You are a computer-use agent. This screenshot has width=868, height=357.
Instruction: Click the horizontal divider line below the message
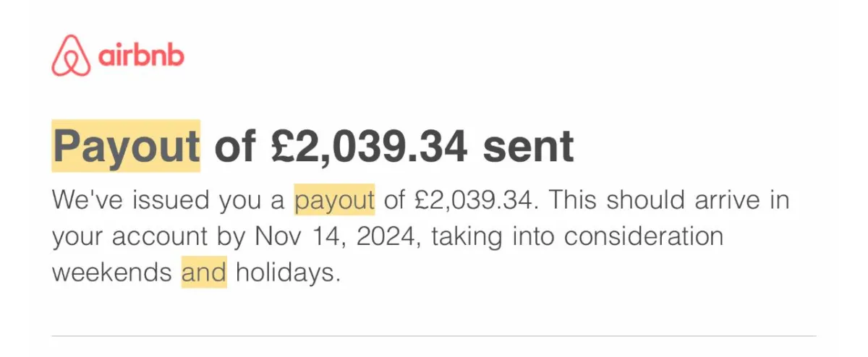pyautogui.click(x=434, y=336)
